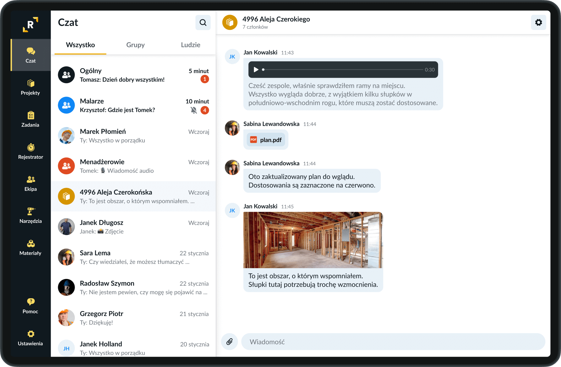The height and width of the screenshot is (367, 561).
Task: Open the Malarze group chat
Action: (133, 105)
